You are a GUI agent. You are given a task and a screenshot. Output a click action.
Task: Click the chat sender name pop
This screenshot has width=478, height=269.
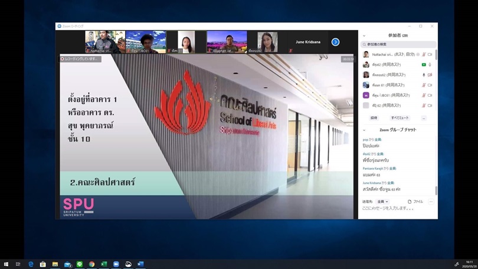coord(365,140)
